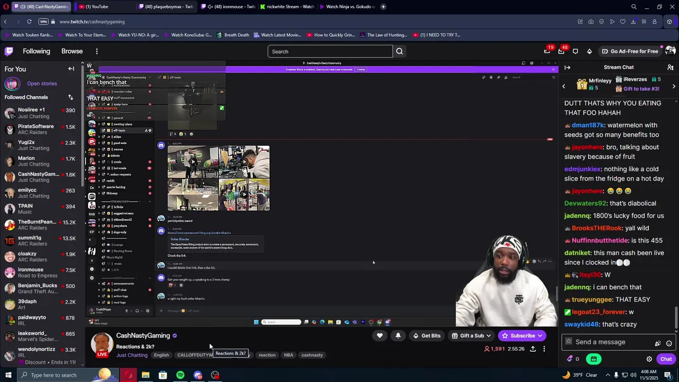679x382 pixels.
Task: Select the NBA stream tag
Action: (x=289, y=355)
